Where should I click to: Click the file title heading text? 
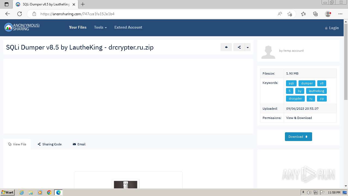click(80, 47)
